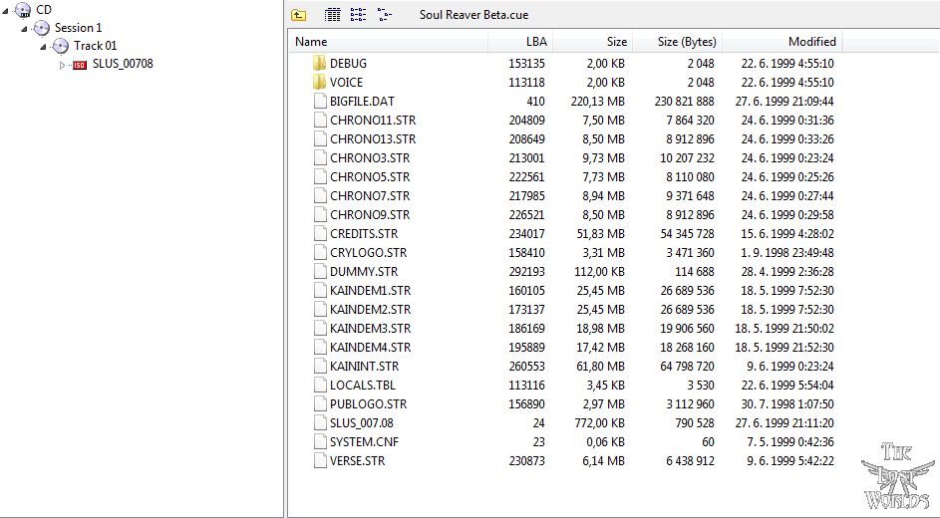Collapse the Session 1 tree node
The width and height of the screenshot is (940, 518).
(25, 28)
